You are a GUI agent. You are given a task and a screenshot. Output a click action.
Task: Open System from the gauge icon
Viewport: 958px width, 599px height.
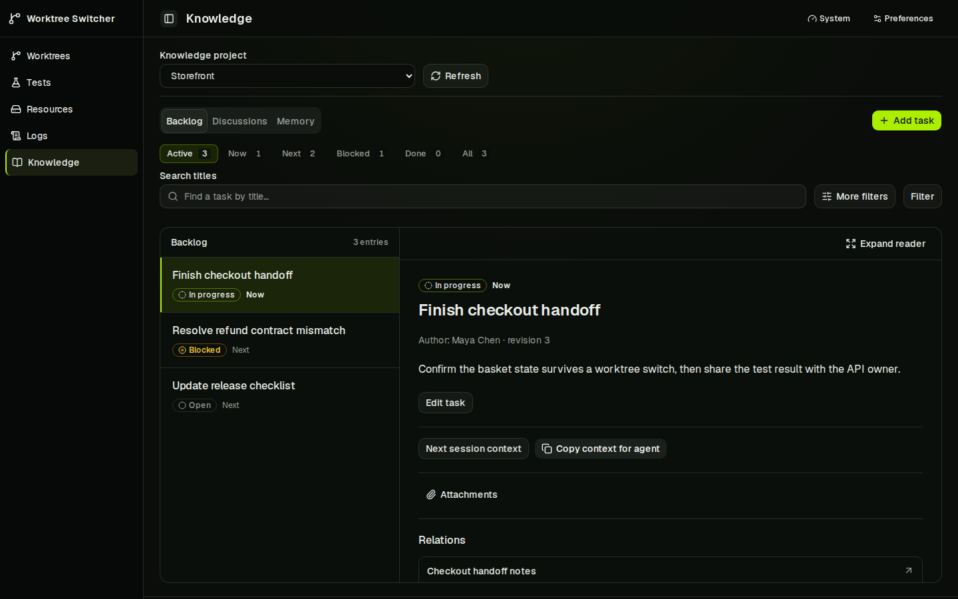click(812, 19)
